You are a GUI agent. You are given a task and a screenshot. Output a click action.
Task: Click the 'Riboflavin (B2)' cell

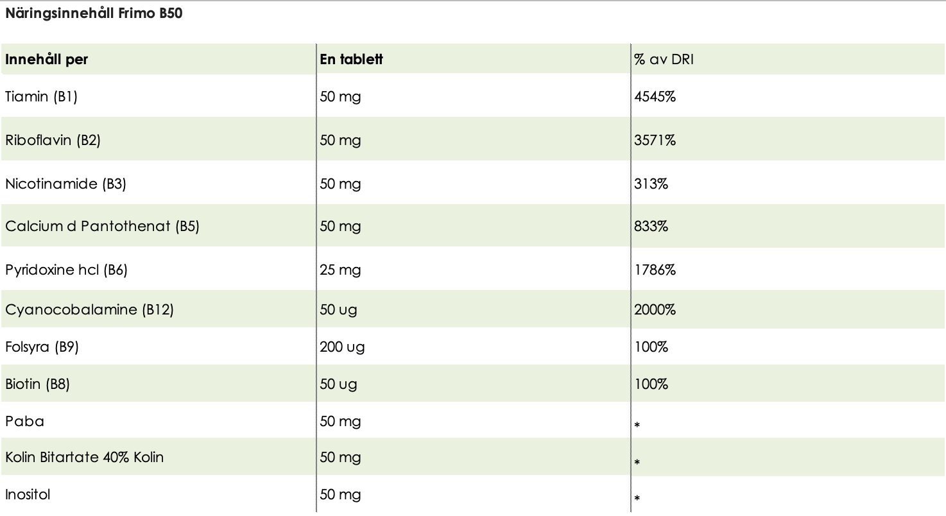(x=53, y=140)
